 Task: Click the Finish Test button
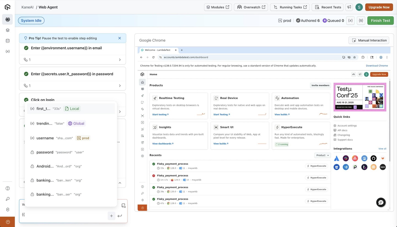point(380,20)
